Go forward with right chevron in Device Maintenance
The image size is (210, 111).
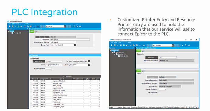tap(77, 26)
